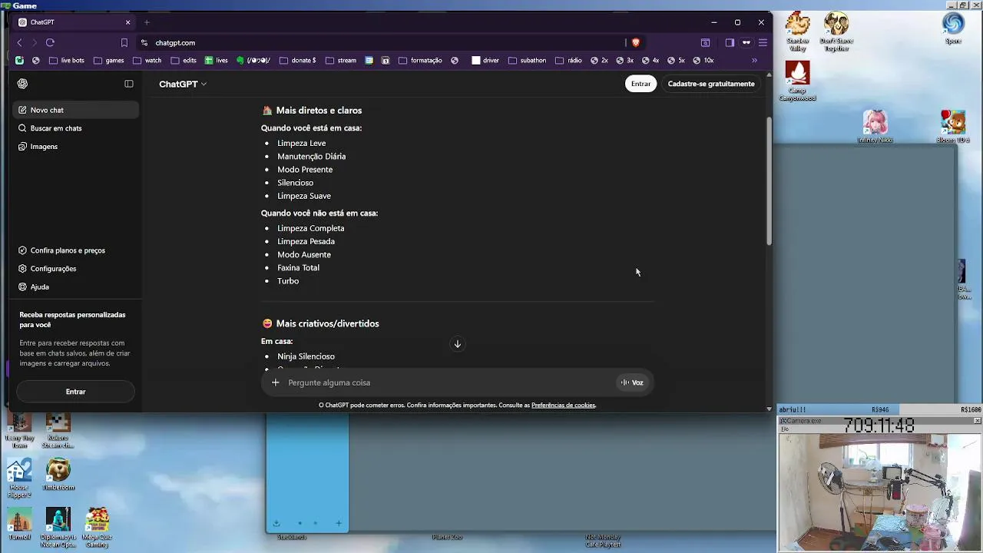Go back in the browser
This screenshot has height=553, width=983.
pos(20,43)
